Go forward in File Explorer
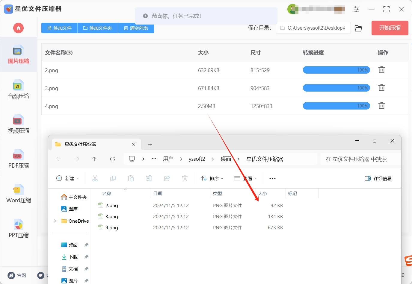Image resolution: width=412 pixels, height=284 pixels. click(77, 159)
